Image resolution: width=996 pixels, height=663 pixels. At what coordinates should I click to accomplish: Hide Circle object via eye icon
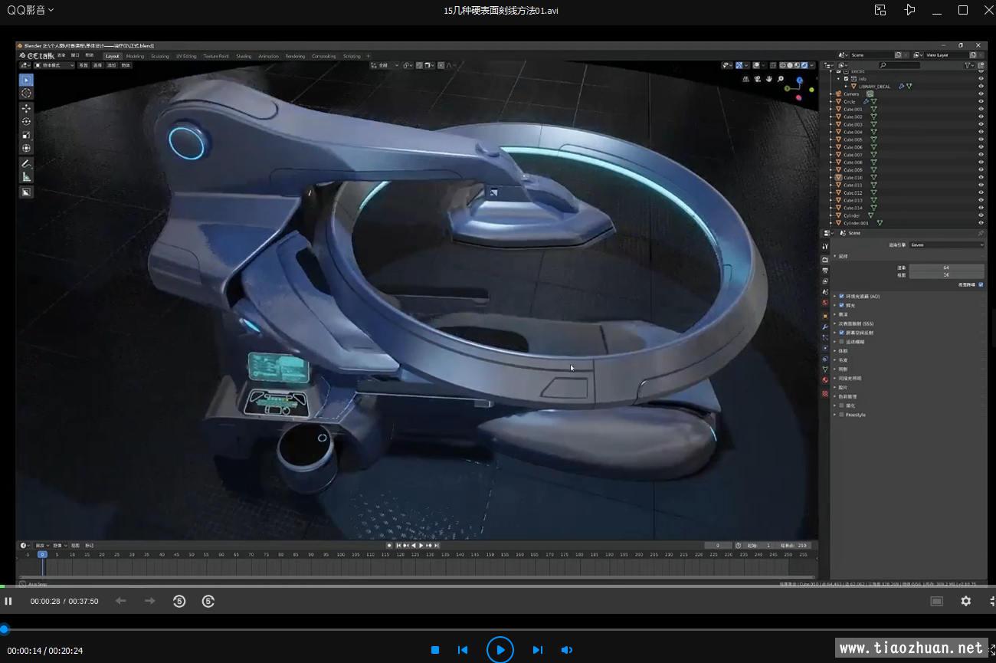(x=981, y=101)
